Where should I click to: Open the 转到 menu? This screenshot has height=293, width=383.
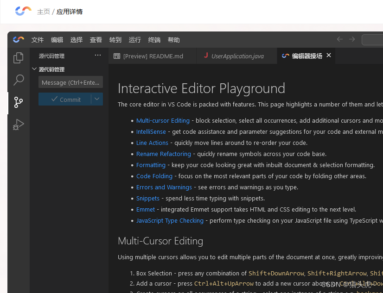coord(115,40)
